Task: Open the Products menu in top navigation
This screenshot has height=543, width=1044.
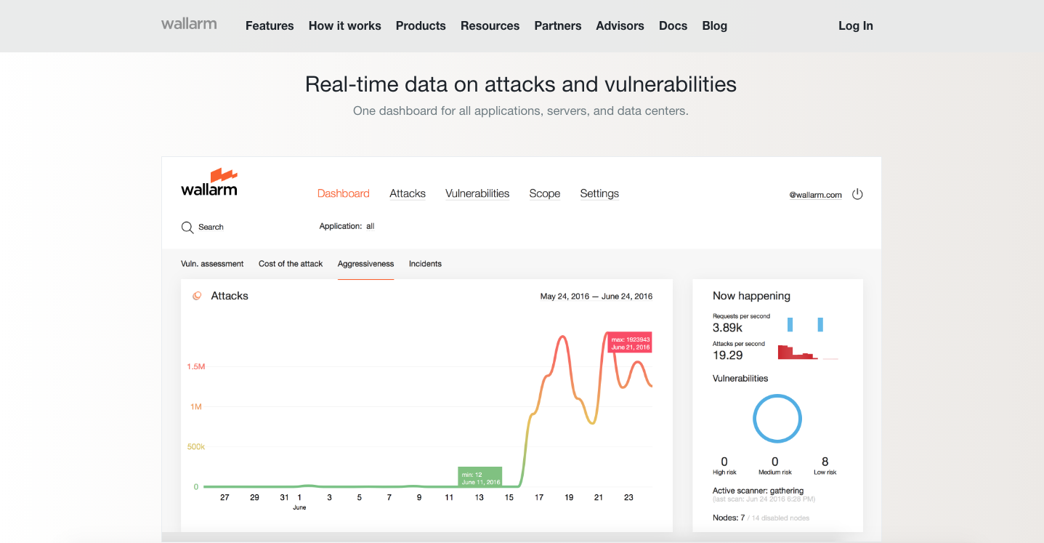Action: (421, 25)
